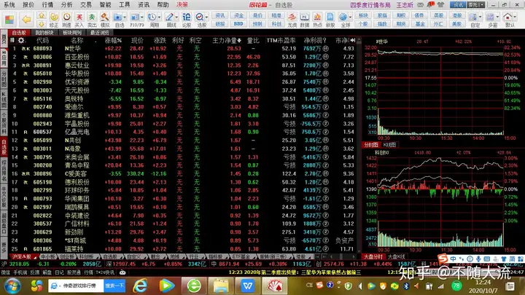Screen dimensions: 525x295
Task: Expand the F10/F9 dropdown arrow
Action: pos(142,17)
